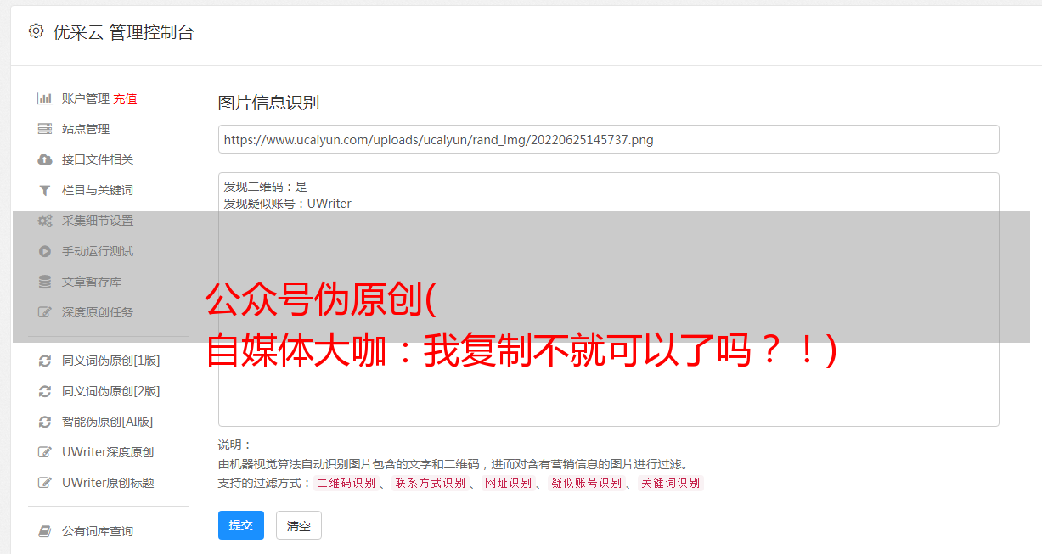This screenshot has width=1042, height=554.
Task: Click the refresh icon for 智能伪原创[AI版]
Action: pyautogui.click(x=45, y=422)
